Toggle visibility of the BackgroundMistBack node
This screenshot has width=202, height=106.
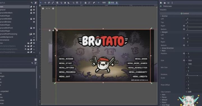tap(34, 13)
